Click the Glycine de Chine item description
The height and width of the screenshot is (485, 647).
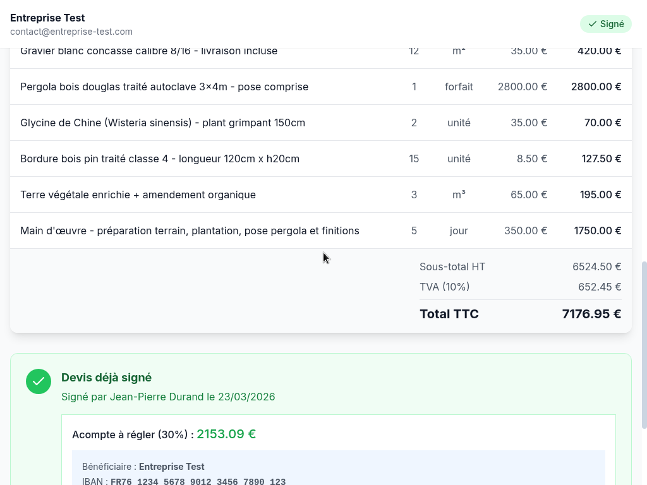pos(162,123)
